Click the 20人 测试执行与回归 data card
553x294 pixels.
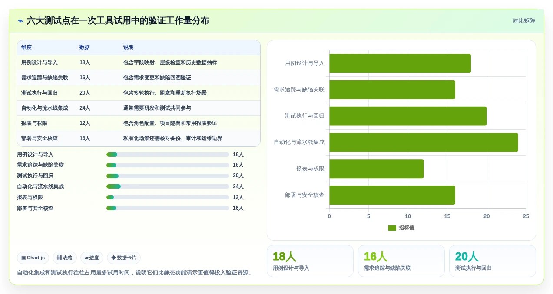[493, 261]
